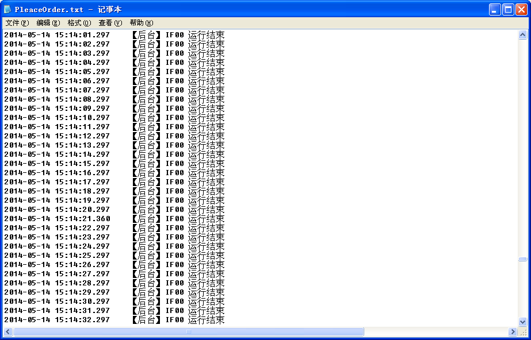
Task: Click the timestamp 15:14:30.297 line
Action: (x=114, y=301)
